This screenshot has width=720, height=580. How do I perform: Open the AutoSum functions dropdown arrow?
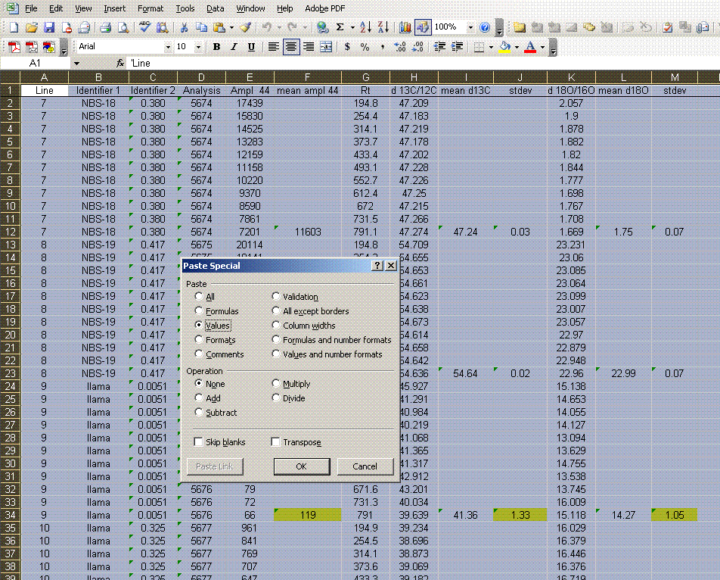pyautogui.click(x=352, y=27)
